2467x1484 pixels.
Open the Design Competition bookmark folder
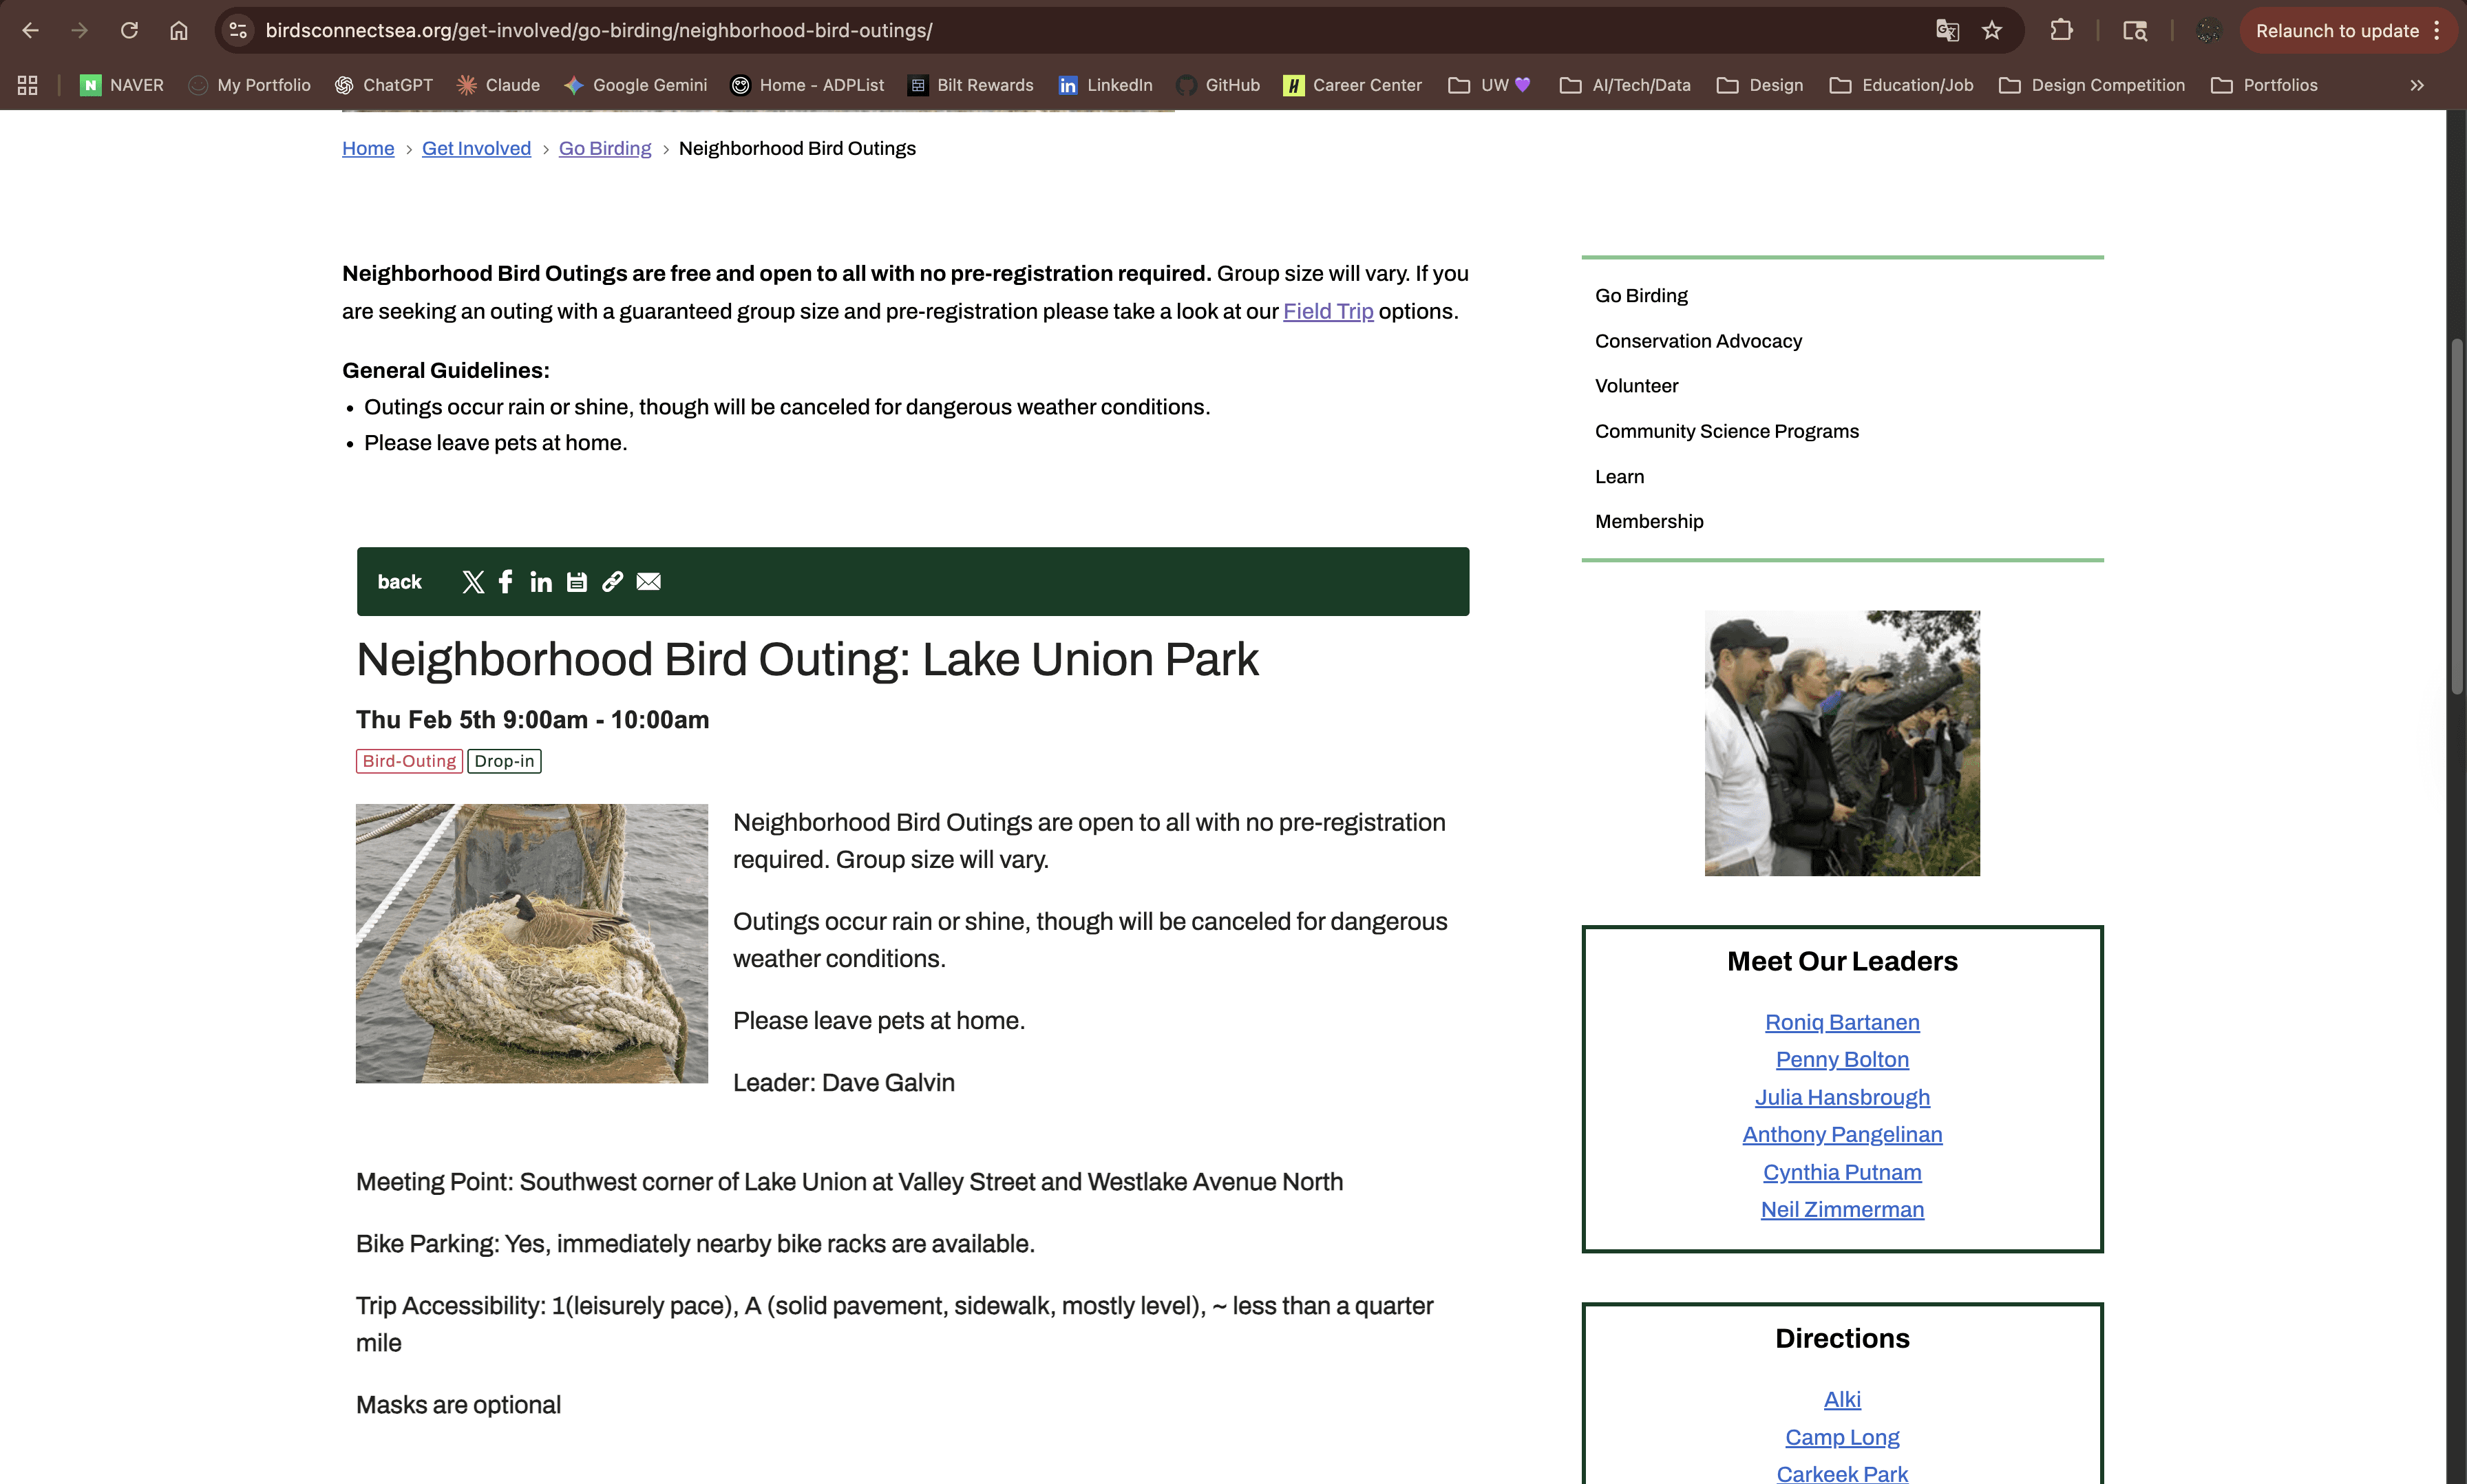pyautogui.click(x=2092, y=85)
